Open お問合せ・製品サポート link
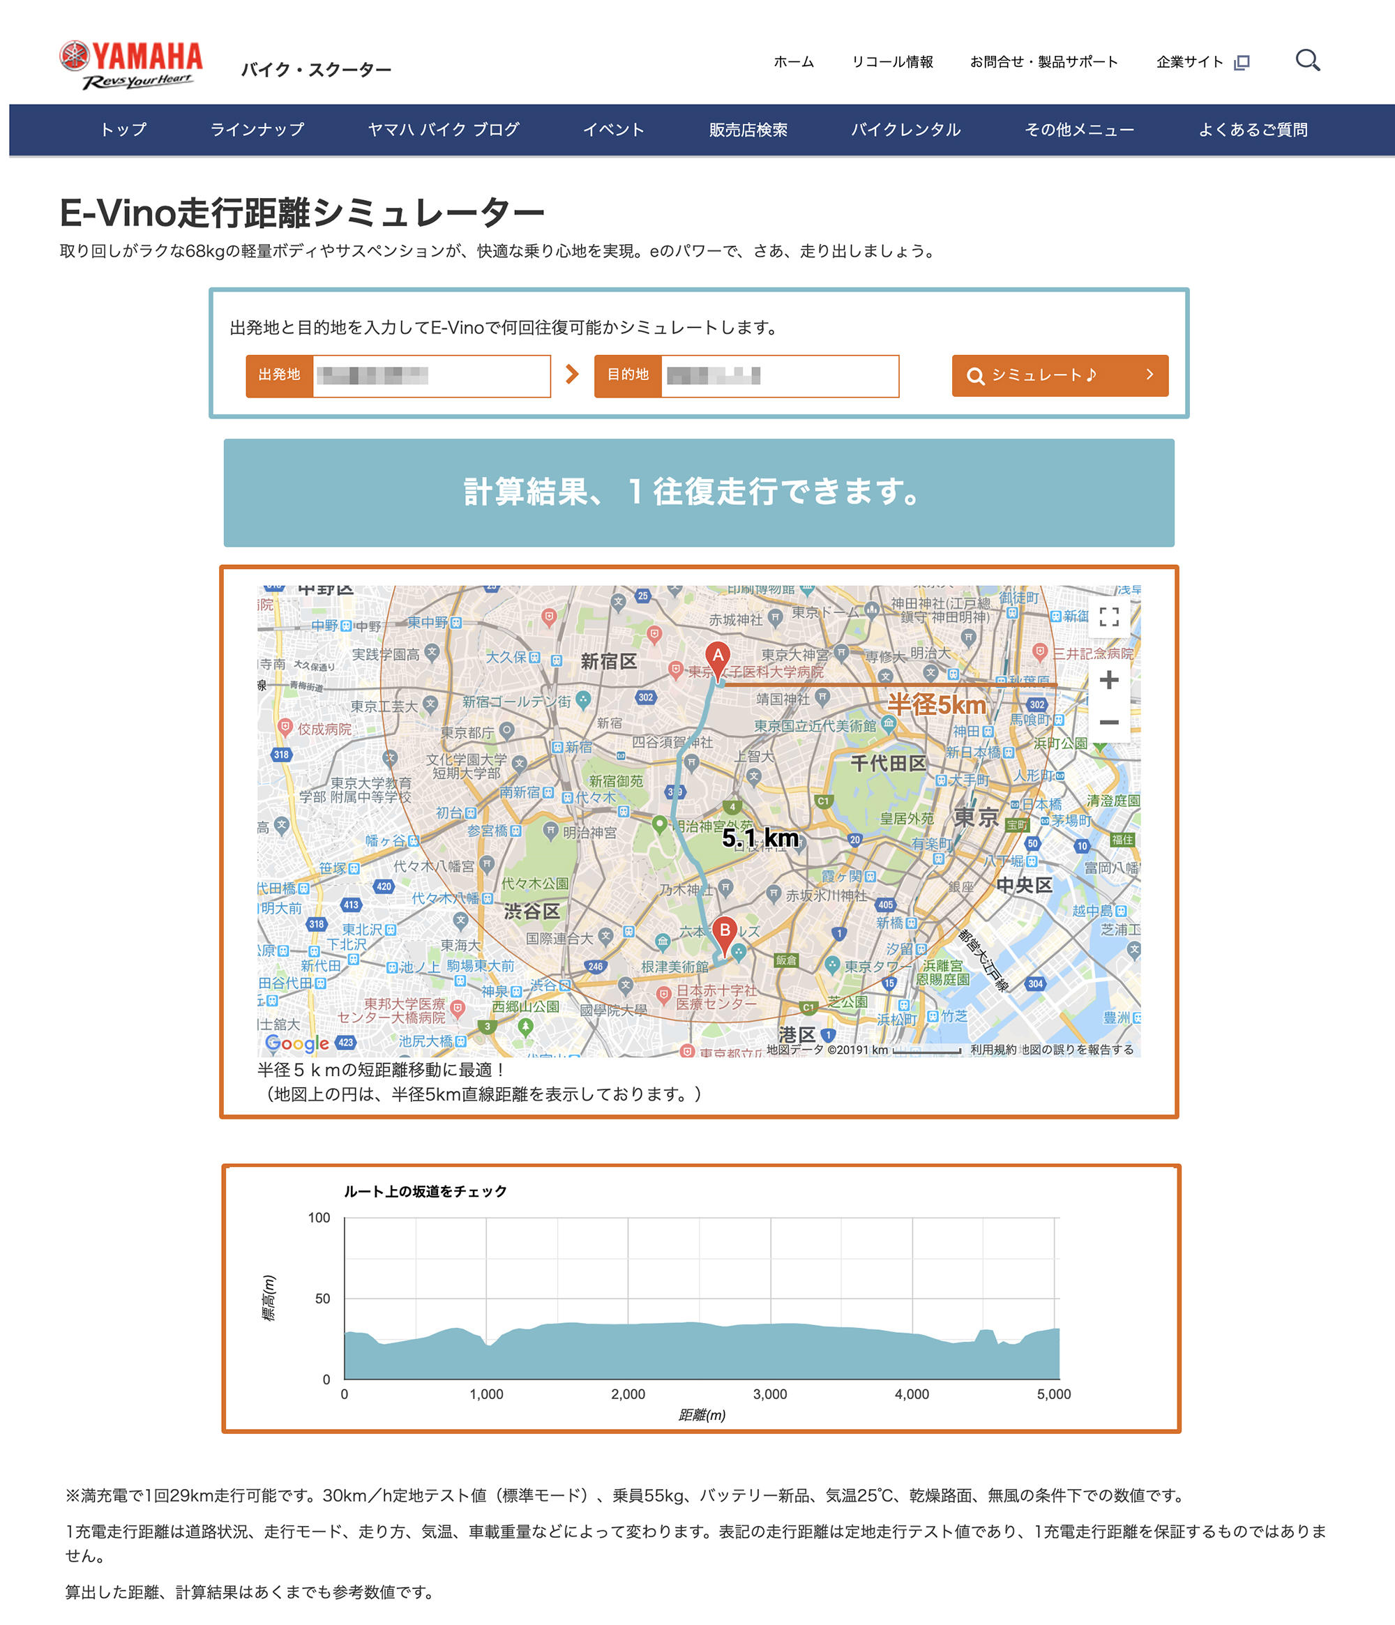This screenshot has width=1395, height=1625. [1043, 62]
